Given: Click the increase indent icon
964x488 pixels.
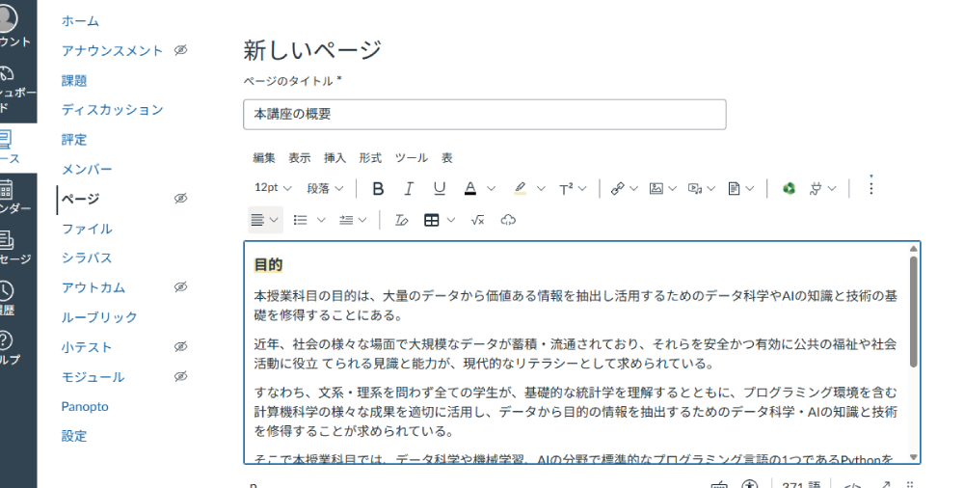Looking at the screenshot, I should (x=346, y=220).
